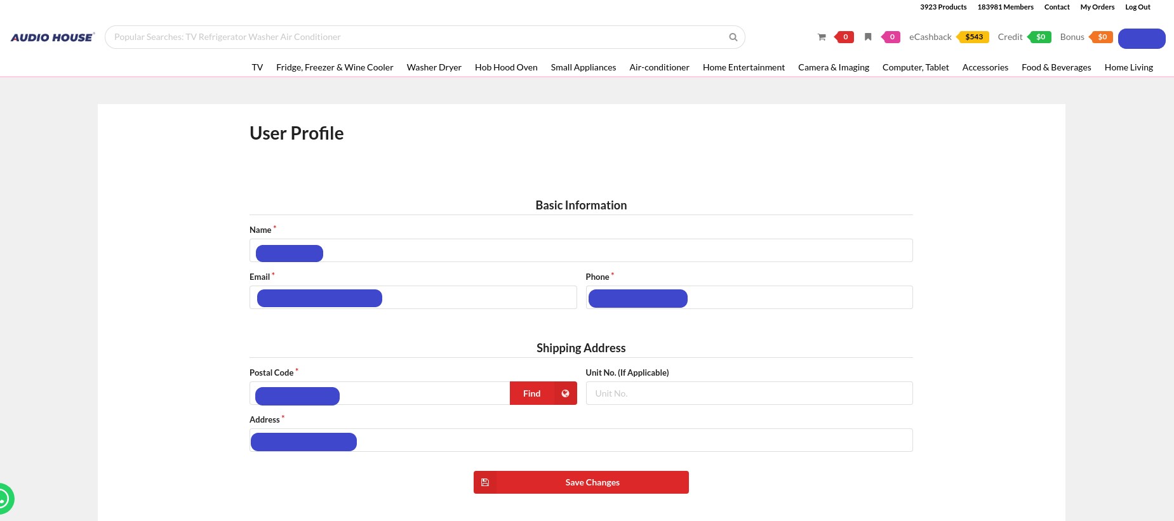Open the Computer, Tablet category
Screen dimensions: 1174x521
916,67
